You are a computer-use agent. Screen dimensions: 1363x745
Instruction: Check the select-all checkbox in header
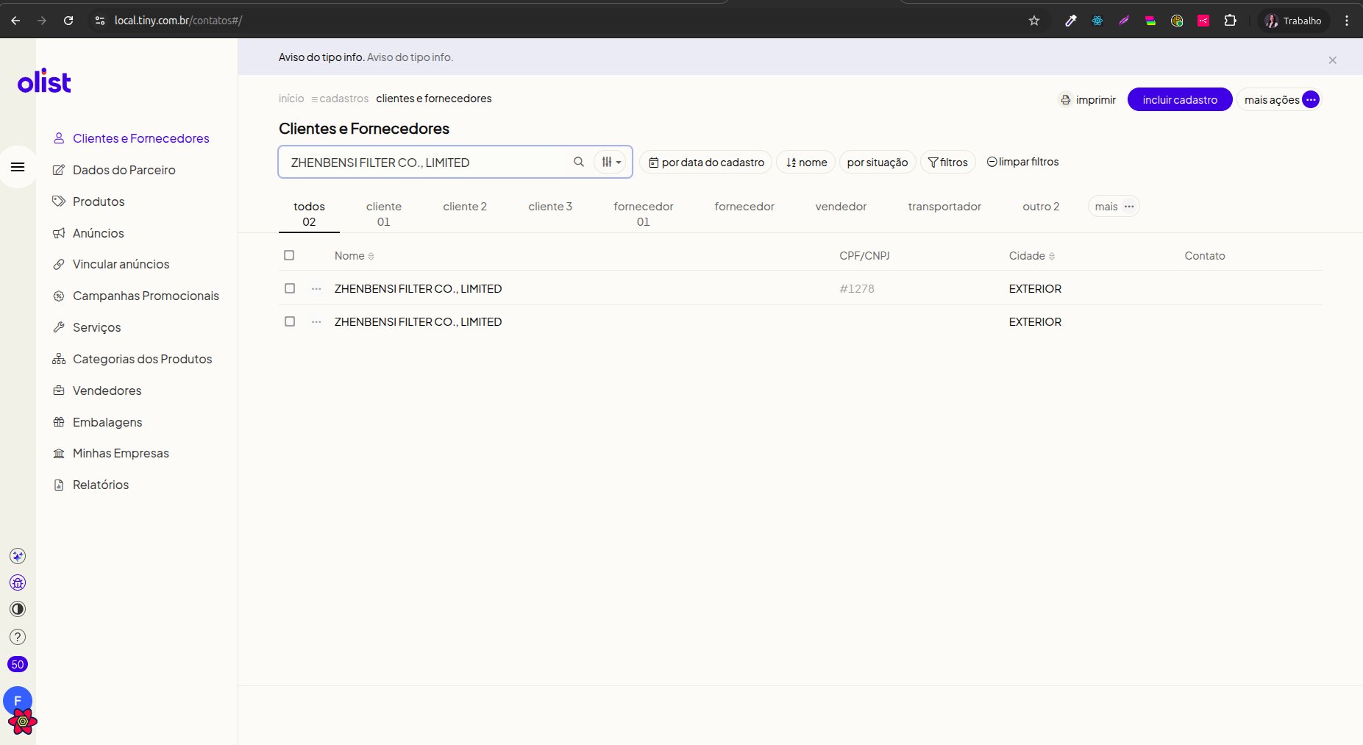coord(289,255)
